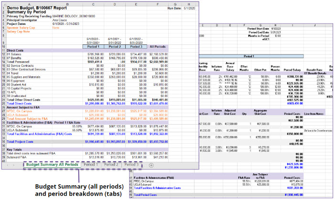Viewport: 335px width, 201px height.
Task: Click the 'Direct Costs' section row
Action: tap(87, 51)
